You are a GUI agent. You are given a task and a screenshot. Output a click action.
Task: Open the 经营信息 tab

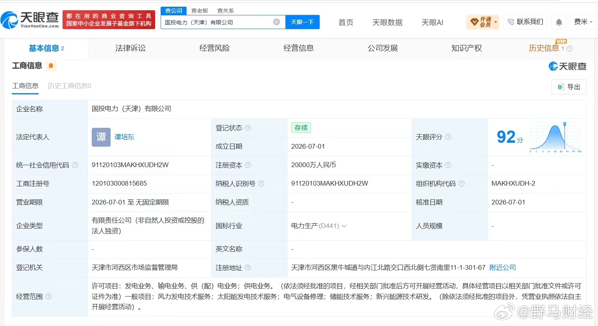(x=299, y=48)
